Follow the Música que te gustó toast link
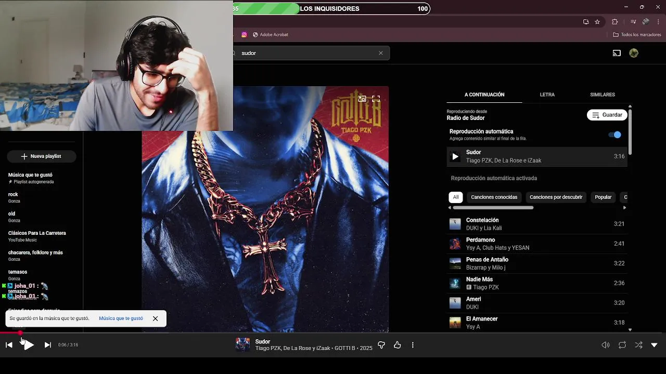666x374 pixels. coord(121,318)
